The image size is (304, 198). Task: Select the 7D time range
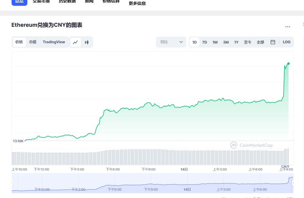tap(205, 42)
